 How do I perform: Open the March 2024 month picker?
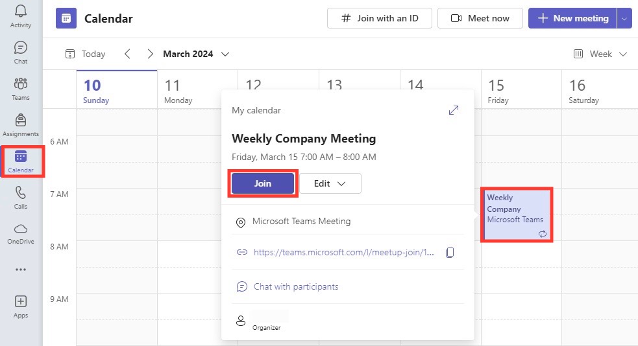(x=196, y=54)
